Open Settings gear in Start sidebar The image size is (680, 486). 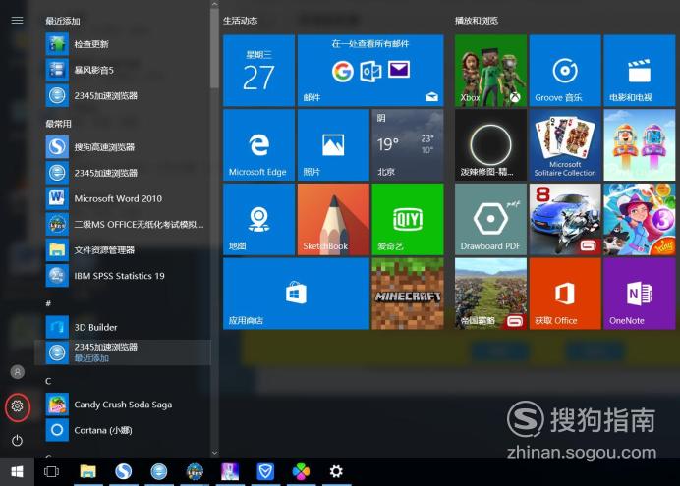click(18, 406)
